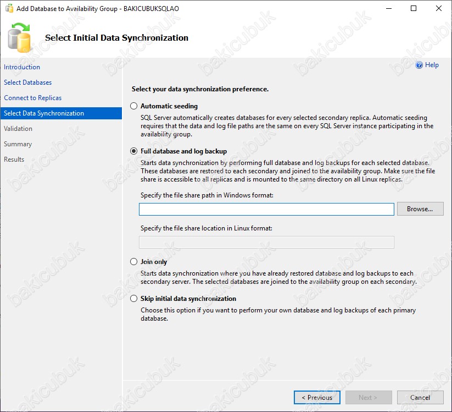The width and height of the screenshot is (452, 412).
Task: Open the Select Databases wizard step
Action: tap(27, 83)
